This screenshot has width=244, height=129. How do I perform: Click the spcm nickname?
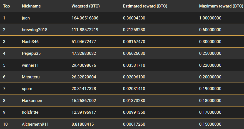(x=27, y=89)
